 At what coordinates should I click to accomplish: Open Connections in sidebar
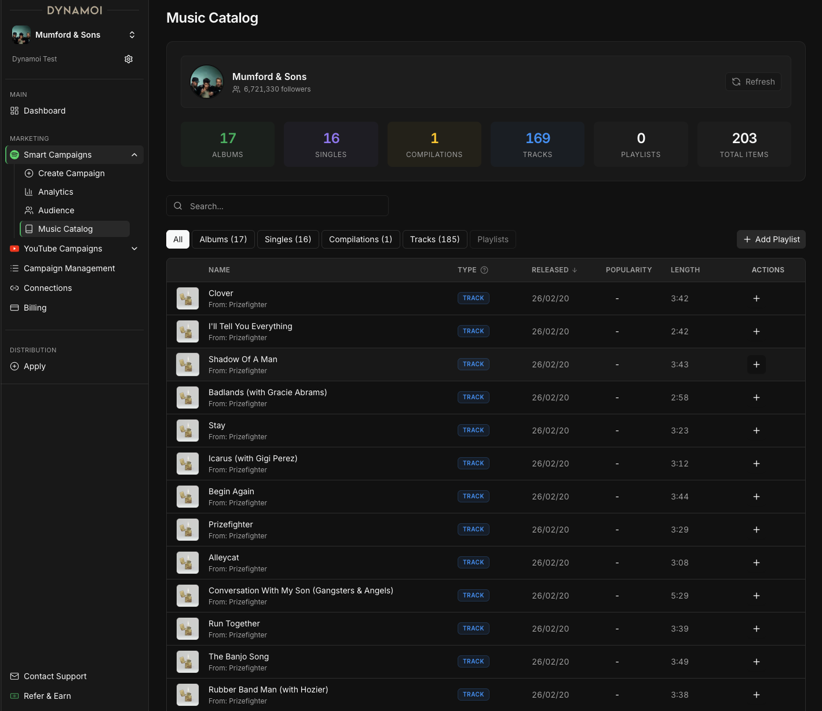pyautogui.click(x=48, y=288)
